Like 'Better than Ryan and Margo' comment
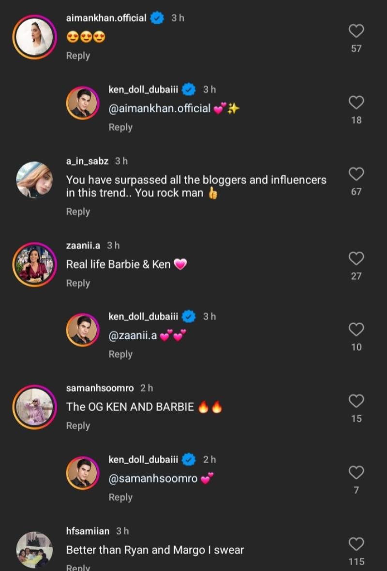Image resolution: width=387 pixels, height=571 pixels. click(356, 544)
